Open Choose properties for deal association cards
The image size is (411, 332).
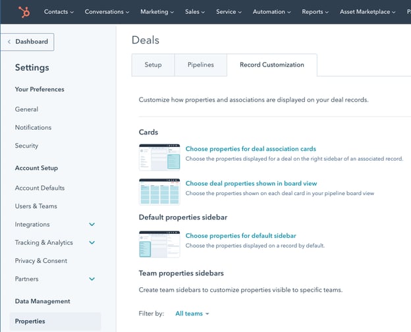click(250, 149)
